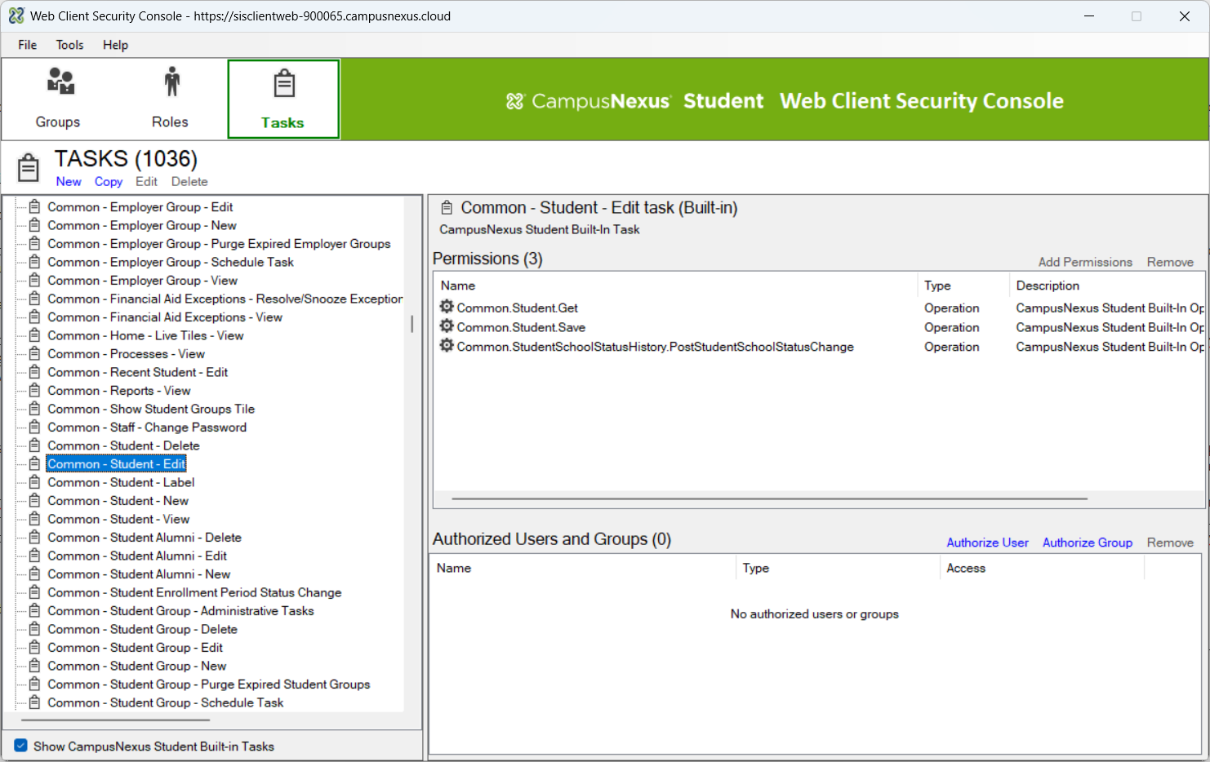This screenshot has height=762, width=1210.
Task: Click clipboard icon beside Student Group - Delete
Action: [x=34, y=629]
